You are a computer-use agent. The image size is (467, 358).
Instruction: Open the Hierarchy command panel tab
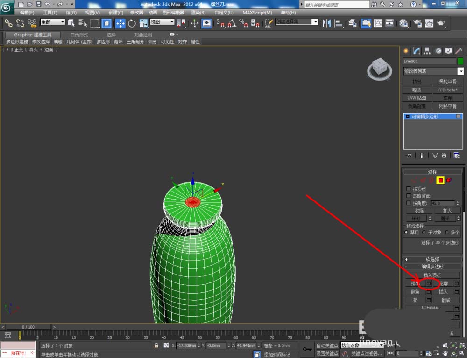pos(427,51)
